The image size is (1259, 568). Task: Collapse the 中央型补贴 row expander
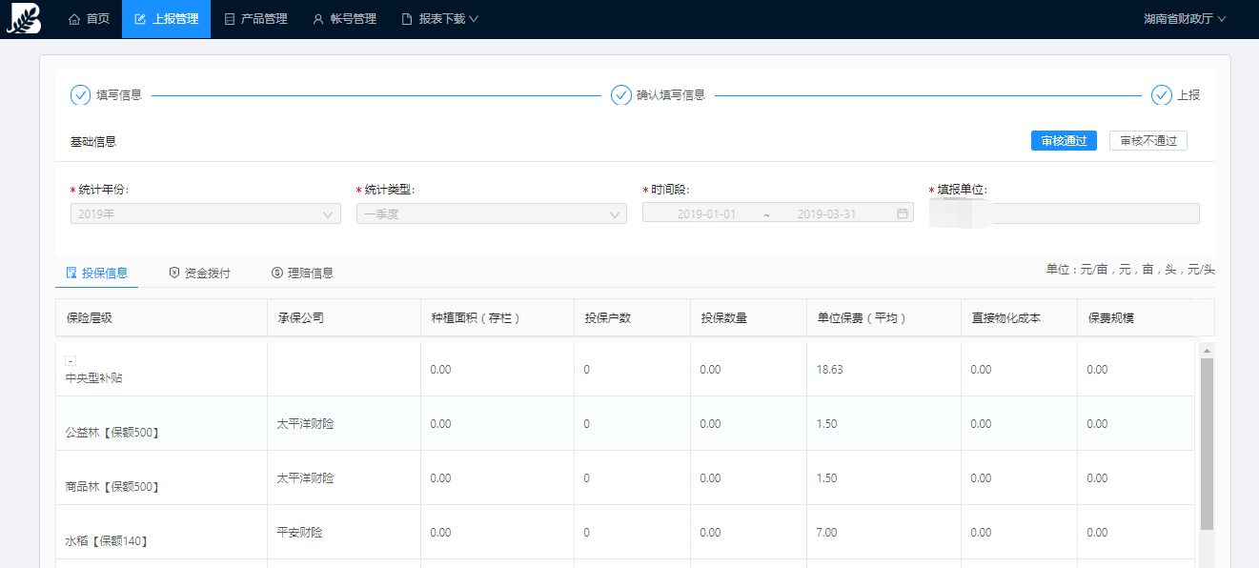tap(71, 361)
